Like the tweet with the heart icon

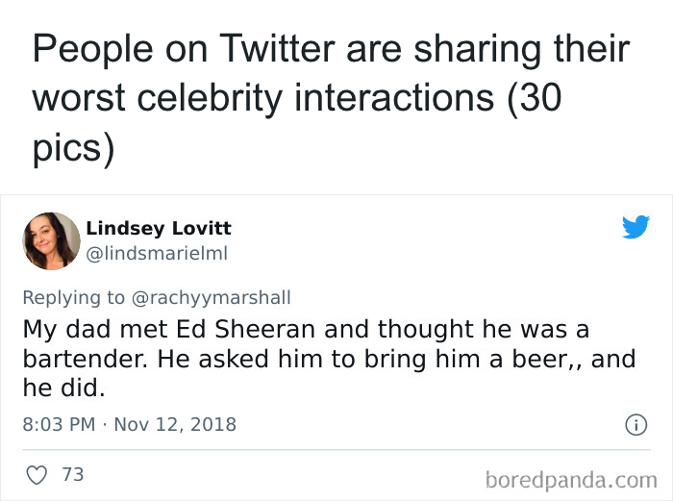(38, 474)
